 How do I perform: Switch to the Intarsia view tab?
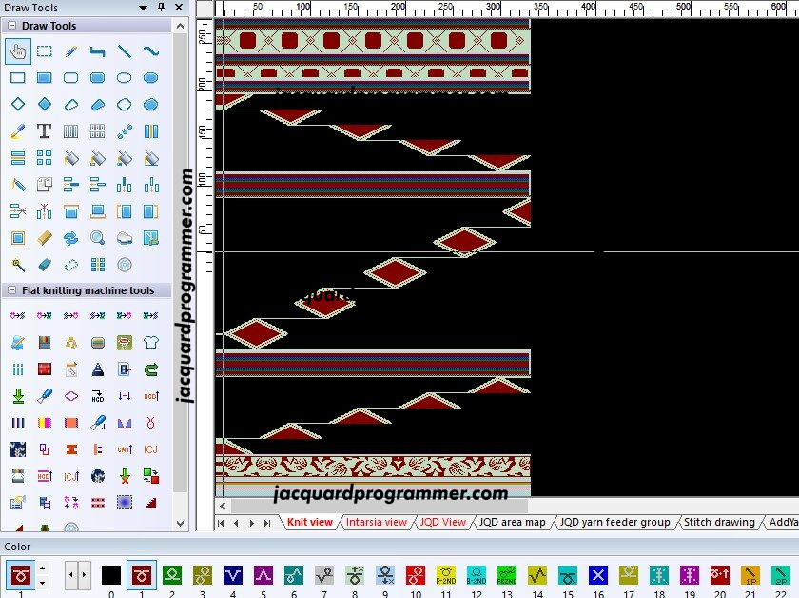click(376, 522)
